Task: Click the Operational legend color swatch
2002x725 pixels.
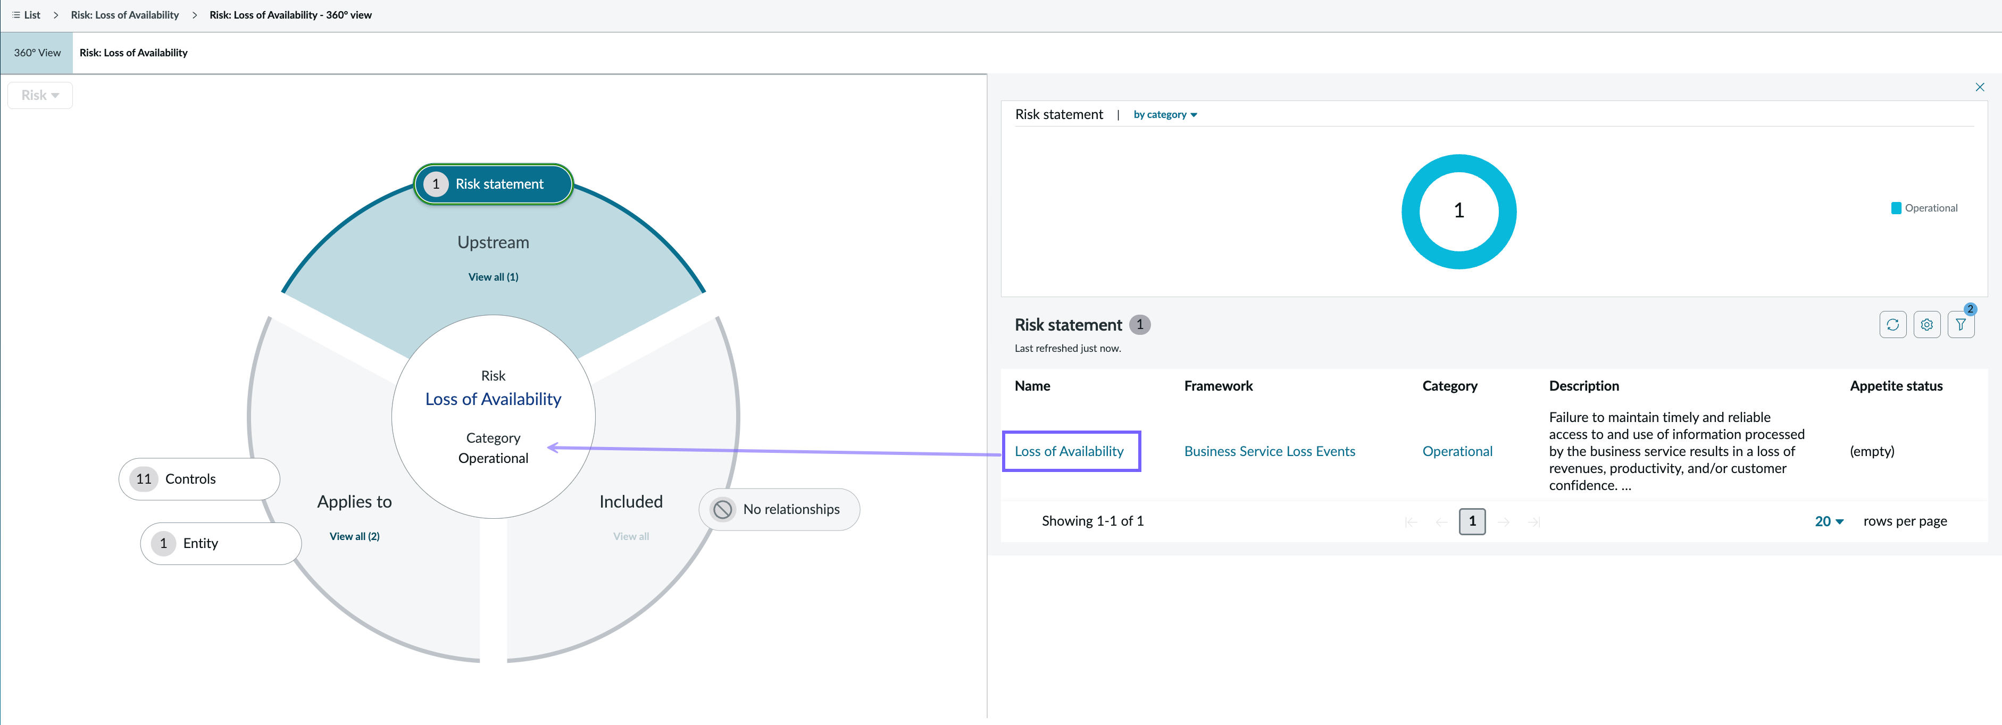Action: pyautogui.click(x=1896, y=208)
